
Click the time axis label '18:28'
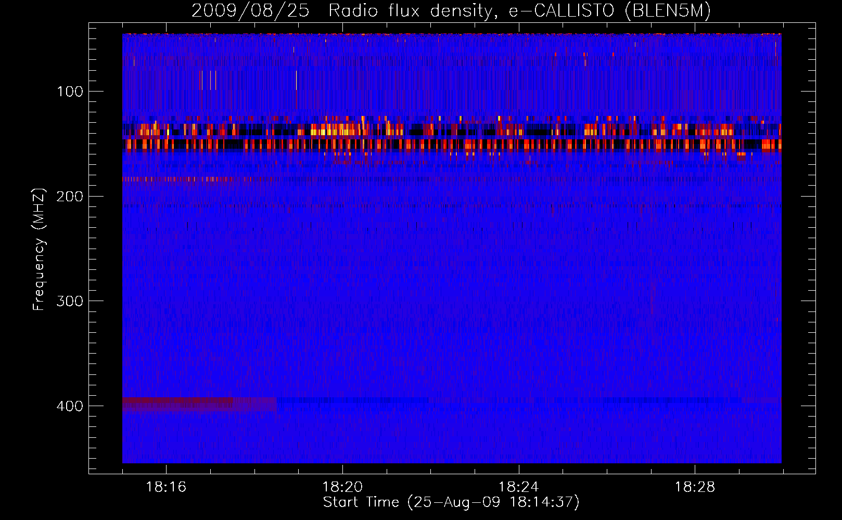(x=695, y=487)
